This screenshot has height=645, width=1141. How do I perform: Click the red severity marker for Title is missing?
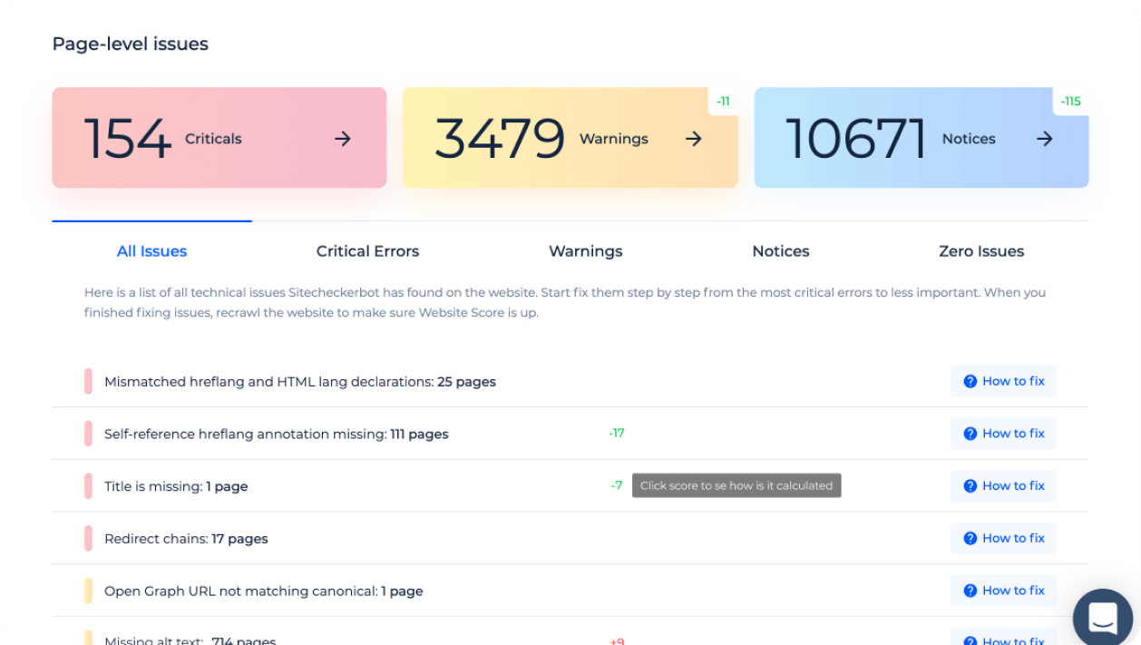[88, 486]
